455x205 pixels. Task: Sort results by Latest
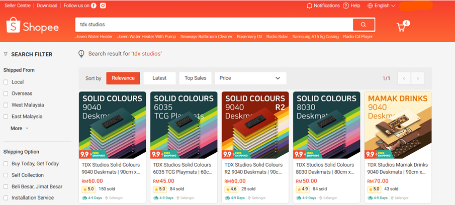[159, 78]
